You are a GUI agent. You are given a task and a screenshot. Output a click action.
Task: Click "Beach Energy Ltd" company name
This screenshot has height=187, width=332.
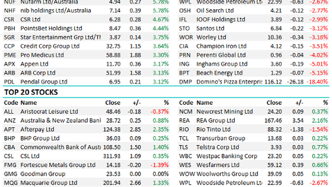coord(220,73)
